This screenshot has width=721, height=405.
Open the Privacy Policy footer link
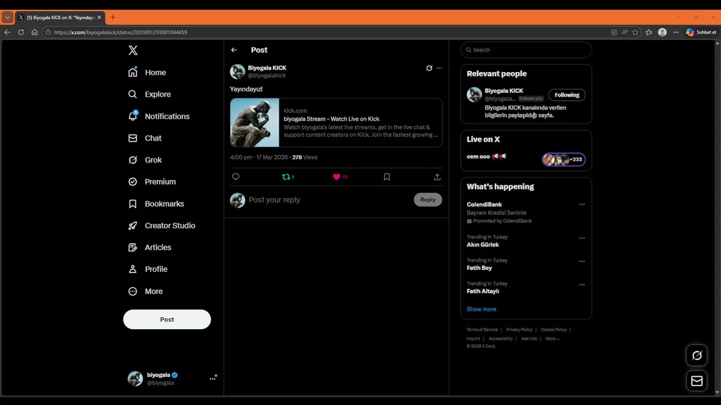click(519, 330)
